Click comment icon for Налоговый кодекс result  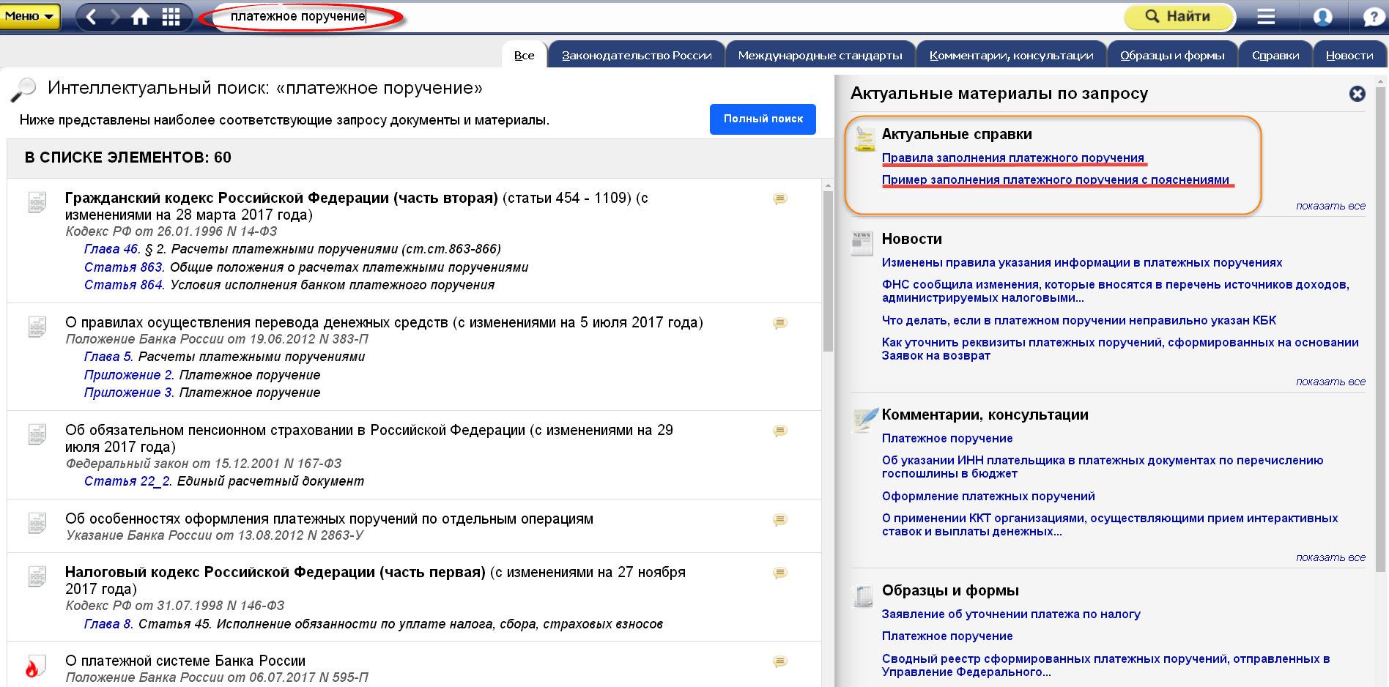780,573
